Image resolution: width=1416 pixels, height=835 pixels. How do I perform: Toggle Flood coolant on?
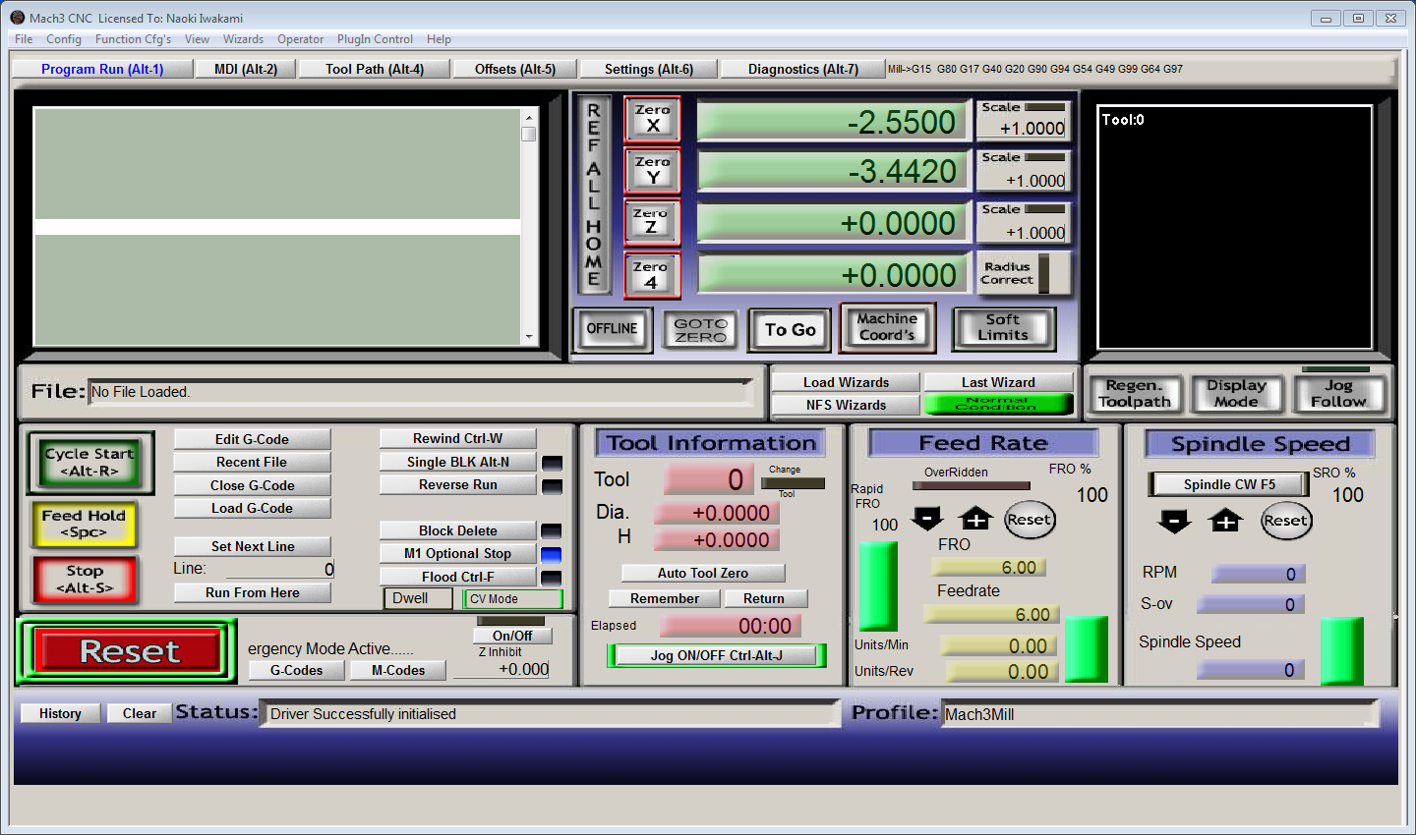coord(457,576)
